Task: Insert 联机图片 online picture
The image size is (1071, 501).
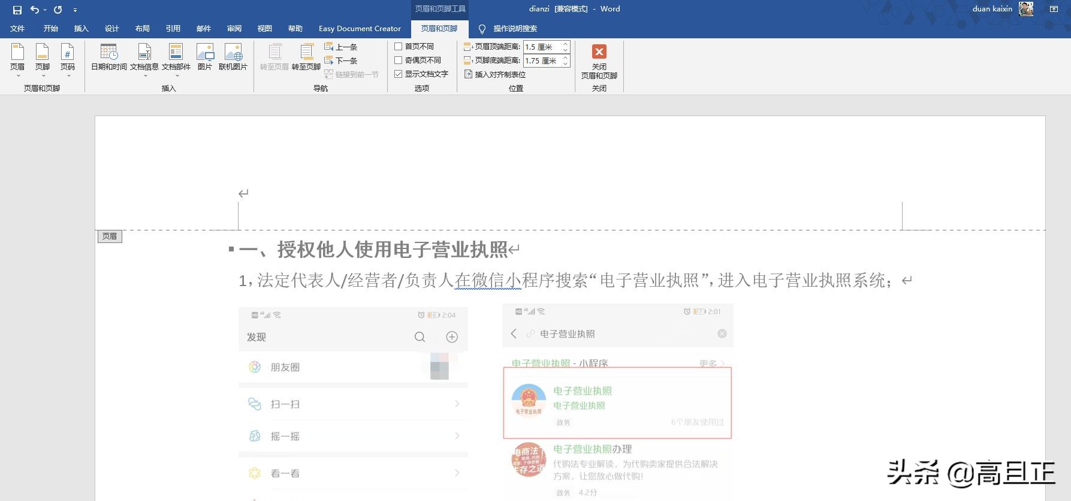Action: (233, 58)
